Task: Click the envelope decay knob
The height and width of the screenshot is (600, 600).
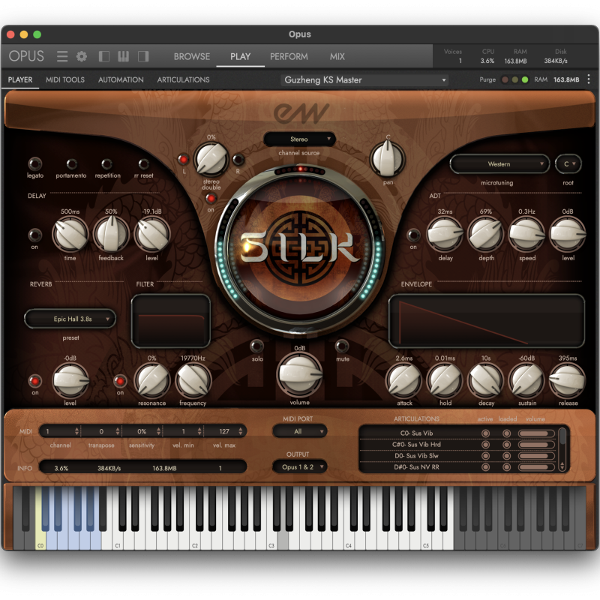Action: pyautogui.click(x=486, y=380)
